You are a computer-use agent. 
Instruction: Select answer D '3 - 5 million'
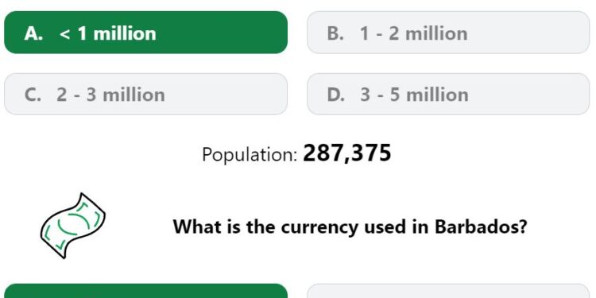coord(448,94)
